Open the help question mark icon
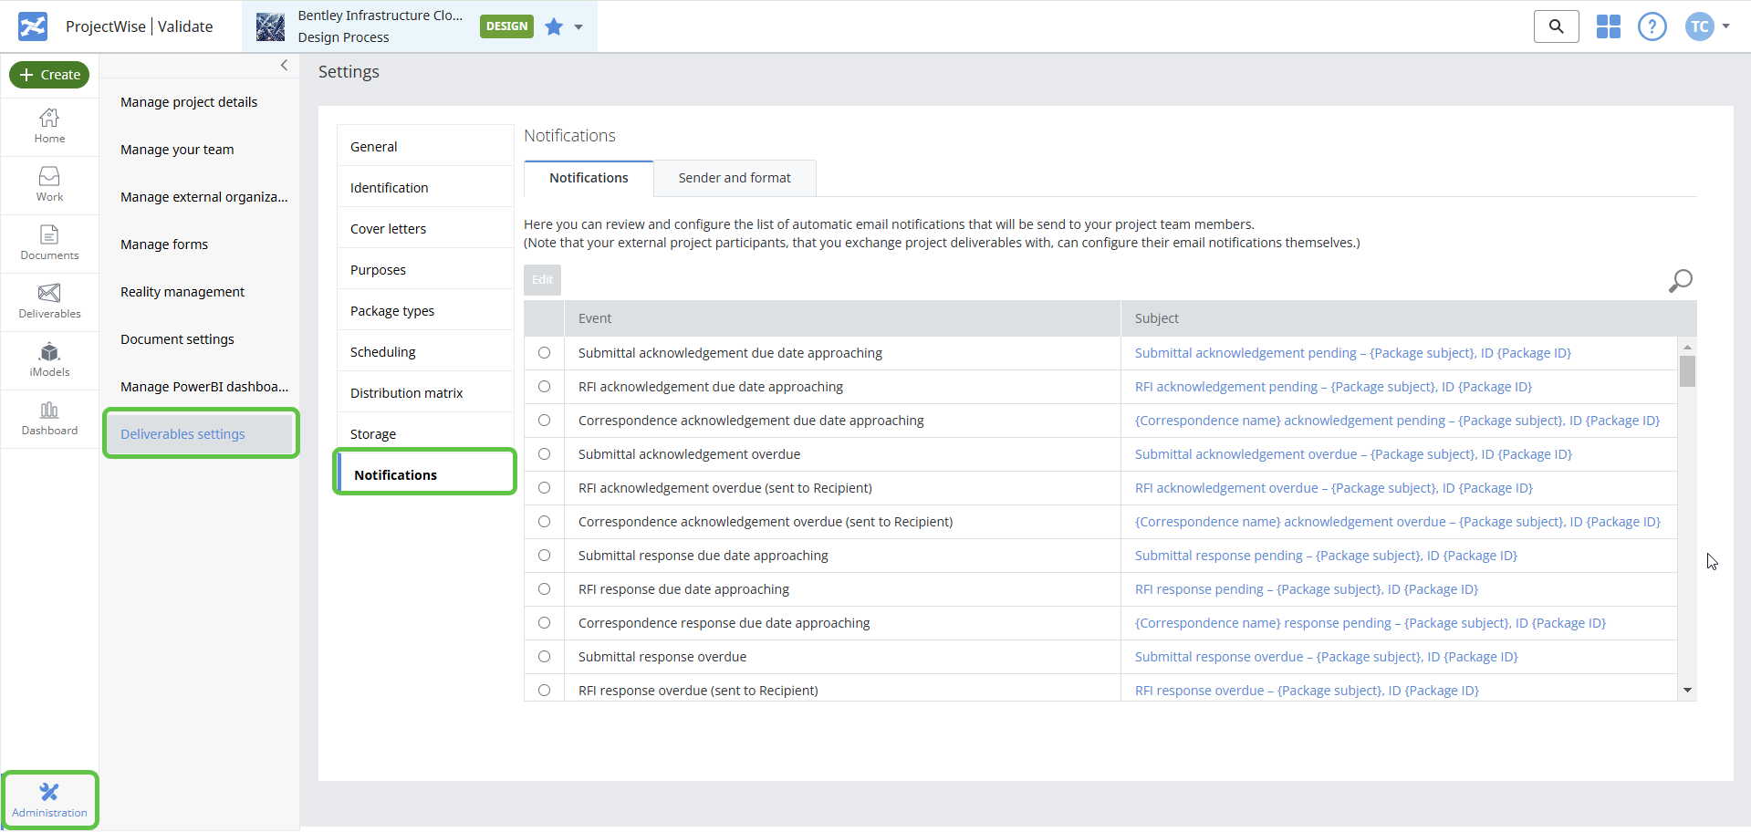 [1652, 26]
